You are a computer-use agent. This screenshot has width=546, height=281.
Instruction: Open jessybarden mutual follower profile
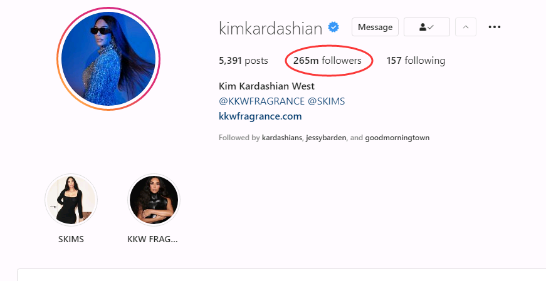[326, 138]
